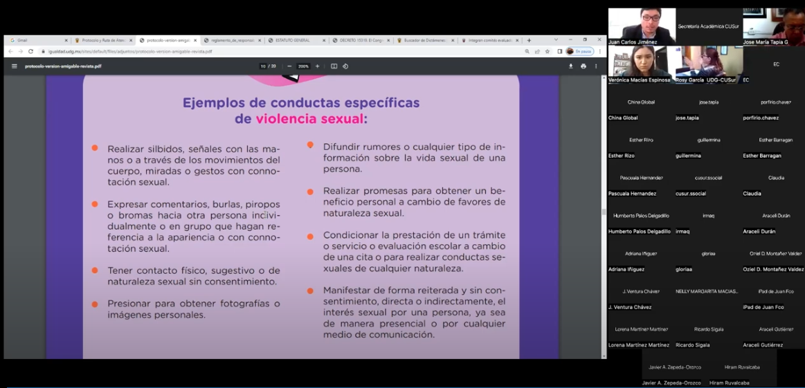Bookmark this page with star icon
Screen dimensions: 805x388
click(x=548, y=51)
